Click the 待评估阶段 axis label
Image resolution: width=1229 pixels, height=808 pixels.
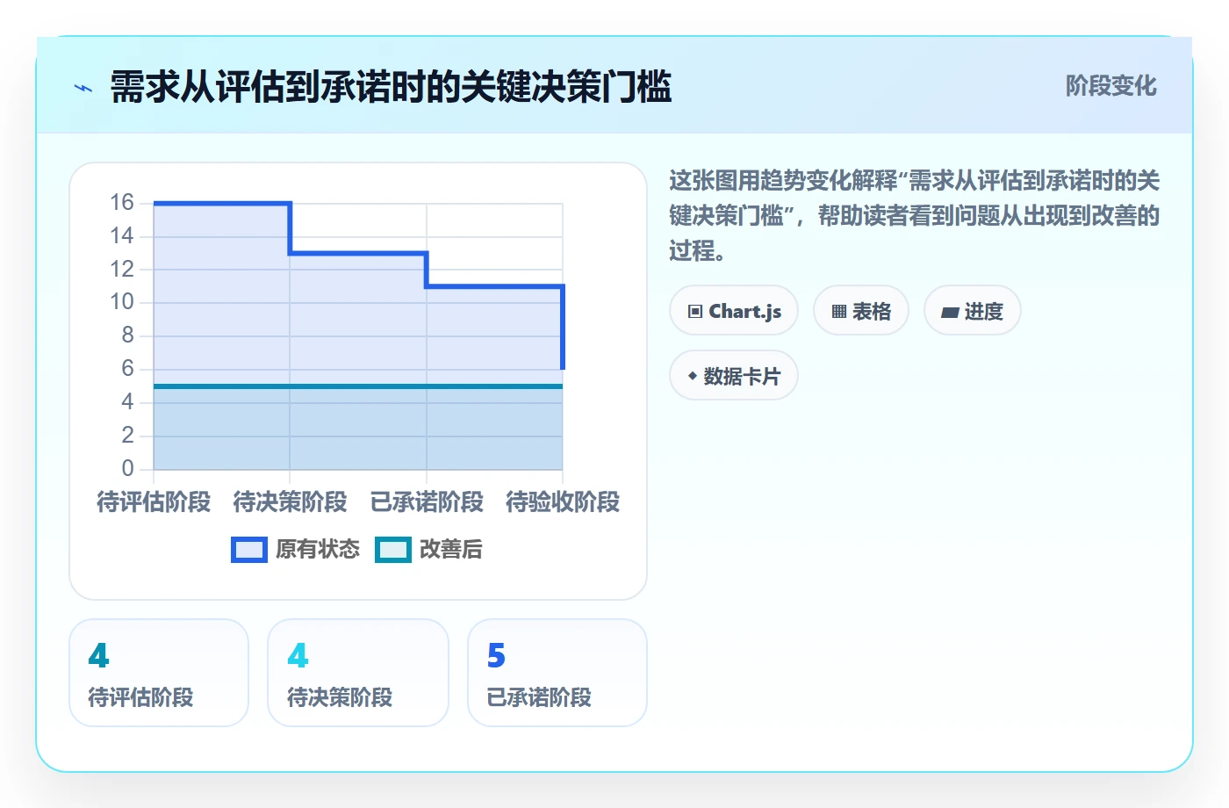pos(154,502)
